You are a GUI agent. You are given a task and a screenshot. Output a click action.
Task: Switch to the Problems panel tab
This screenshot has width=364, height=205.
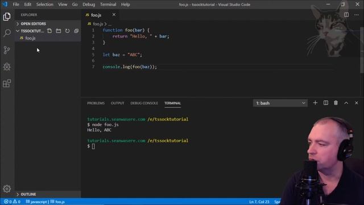coord(96,103)
